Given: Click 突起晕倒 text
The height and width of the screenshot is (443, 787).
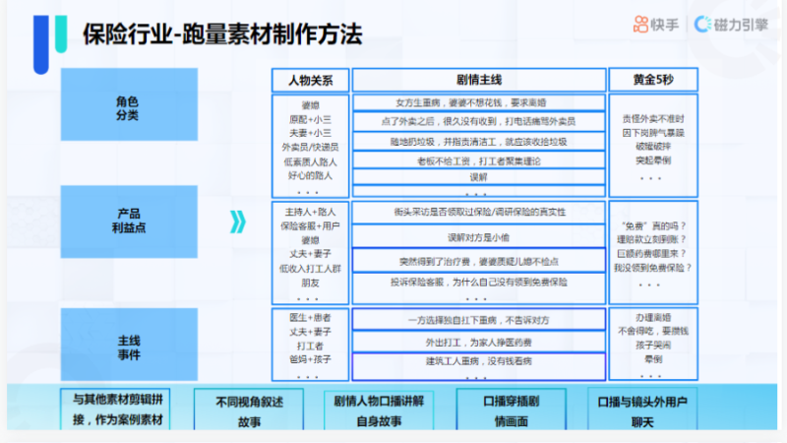Looking at the screenshot, I should point(653,160).
